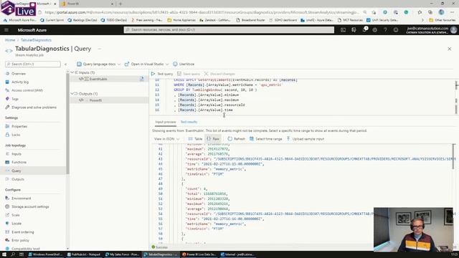459x258 pixels.
Task: Switch to the Input preview tab
Action: point(166,122)
